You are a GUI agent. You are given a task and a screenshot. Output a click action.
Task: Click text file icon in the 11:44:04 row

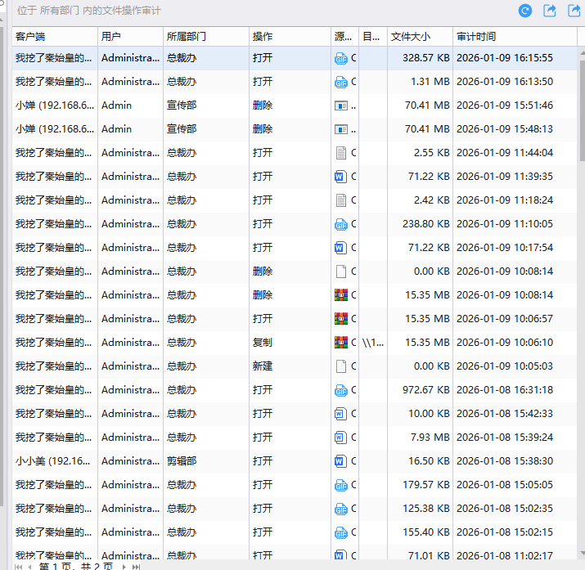click(341, 153)
